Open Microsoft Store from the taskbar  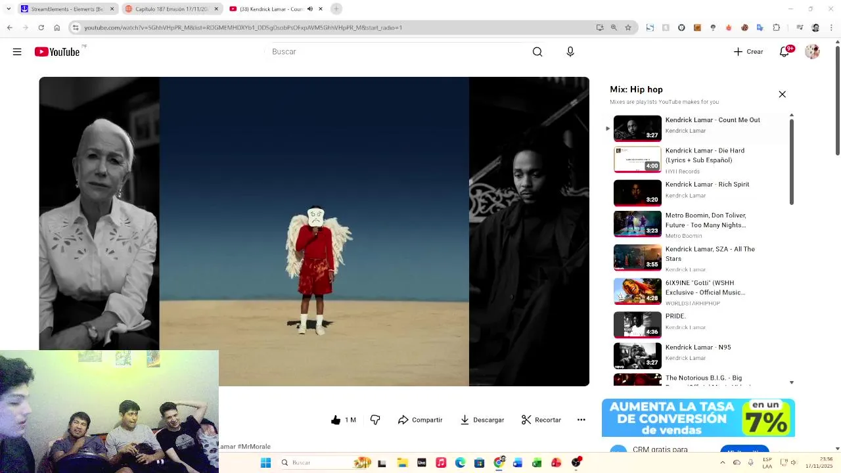479,463
